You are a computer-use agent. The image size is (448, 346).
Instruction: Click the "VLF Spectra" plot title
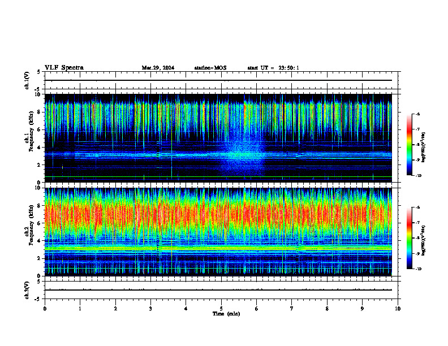(64, 68)
